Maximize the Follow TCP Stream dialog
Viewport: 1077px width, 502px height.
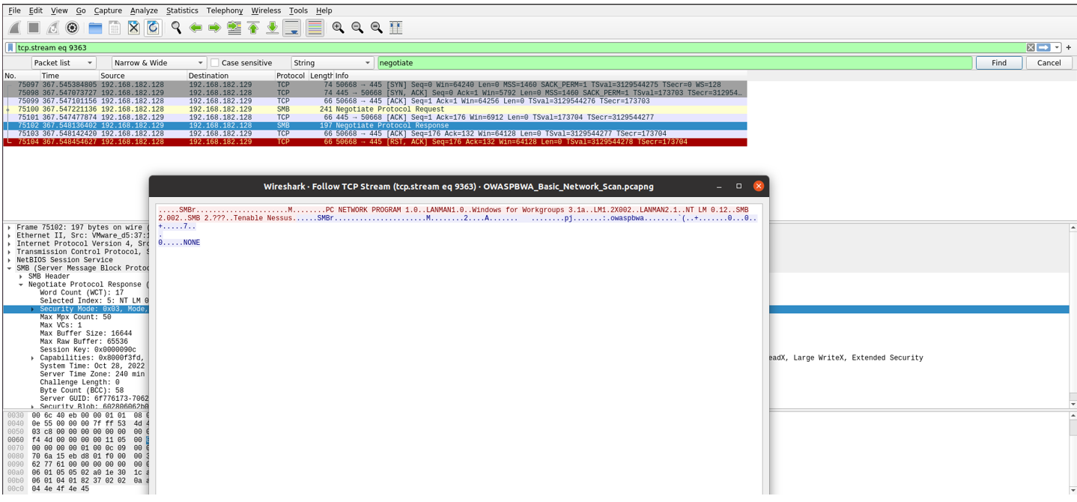[738, 187]
